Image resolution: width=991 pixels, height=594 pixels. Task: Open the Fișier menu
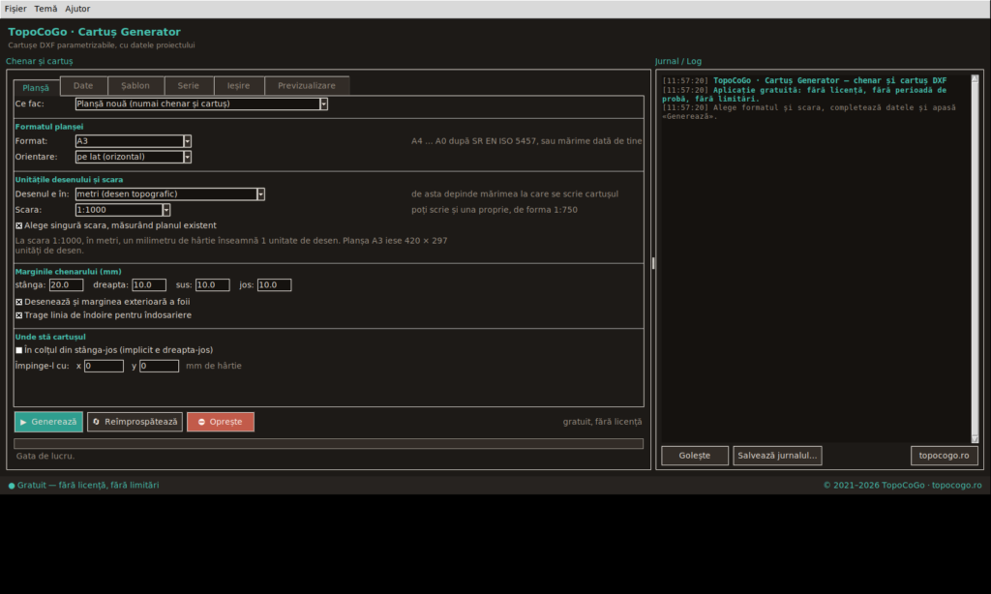tap(15, 9)
